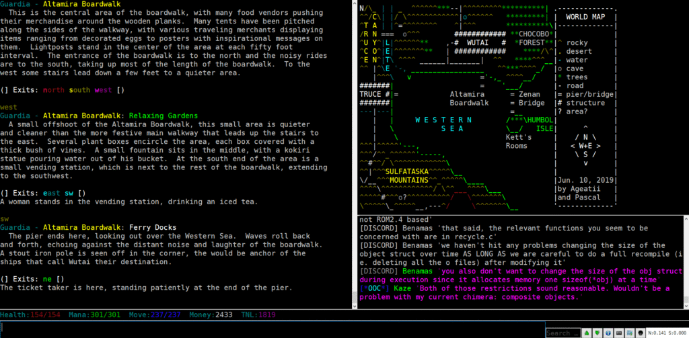This screenshot has height=338, width=689.
Task: Click the area? legend entry
Action: coord(573,112)
